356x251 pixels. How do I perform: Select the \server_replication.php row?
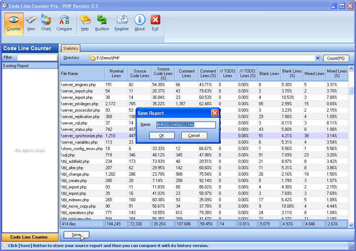click(204, 117)
